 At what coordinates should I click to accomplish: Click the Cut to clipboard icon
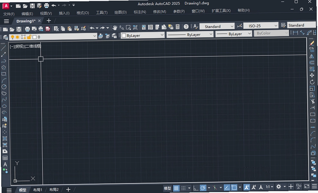(56, 29)
